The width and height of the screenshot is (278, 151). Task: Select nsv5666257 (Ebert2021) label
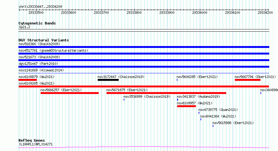(x=61, y=90)
